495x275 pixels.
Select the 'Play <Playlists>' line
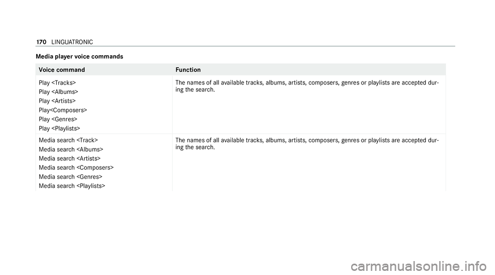(59, 128)
